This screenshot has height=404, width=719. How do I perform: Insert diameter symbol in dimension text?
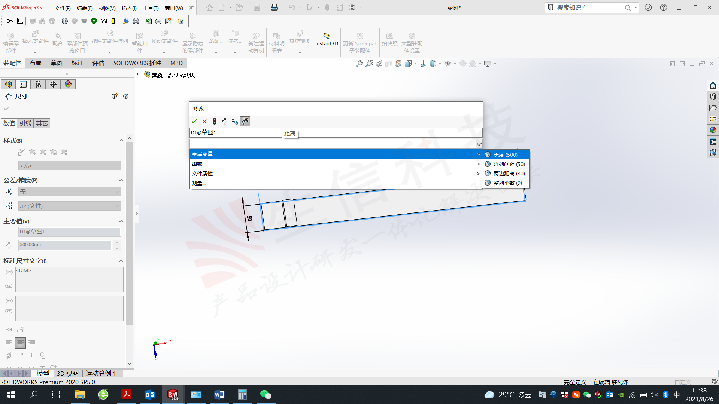[x=9, y=355]
